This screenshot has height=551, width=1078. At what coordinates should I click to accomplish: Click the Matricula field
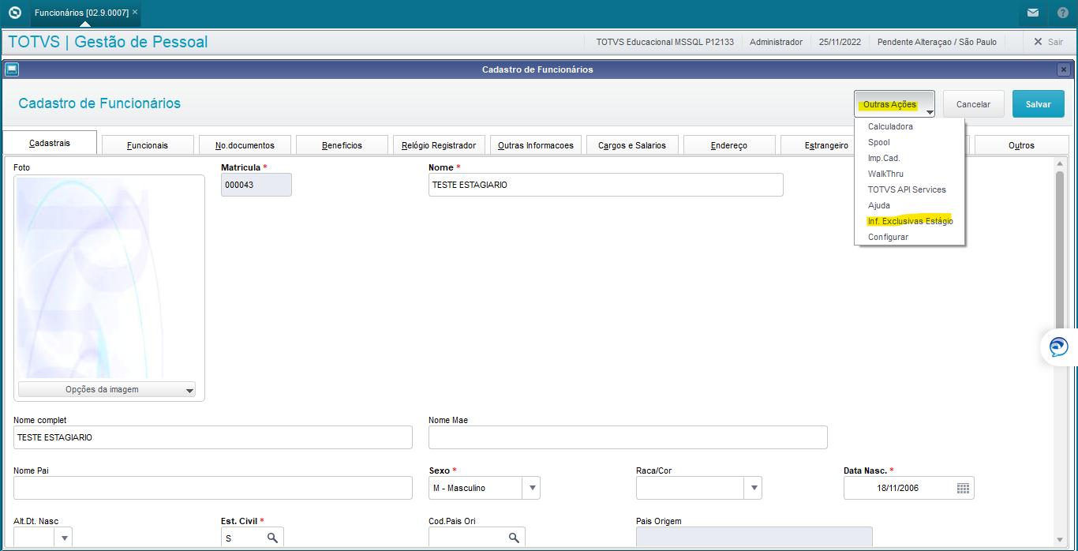[256, 185]
